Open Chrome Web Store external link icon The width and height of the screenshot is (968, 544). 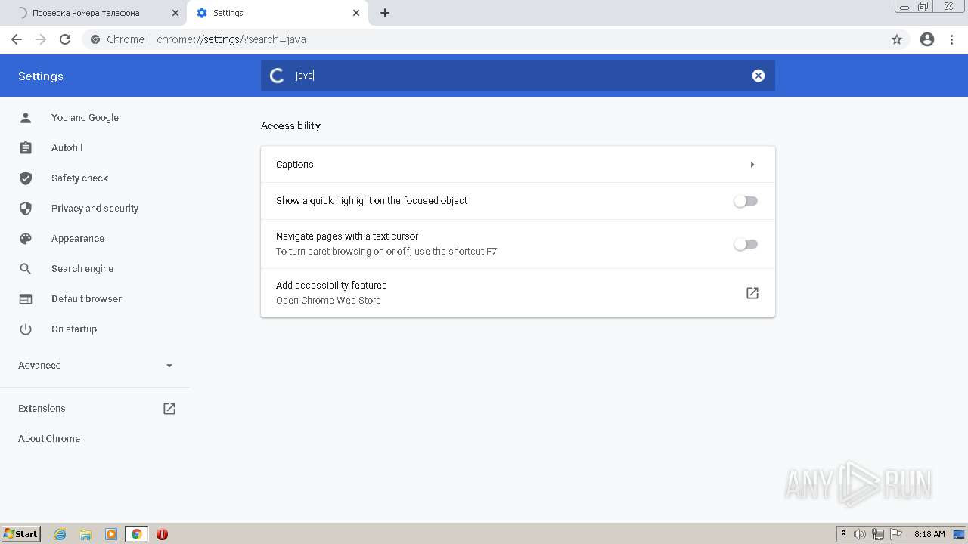pyautogui.click(x=752, y=293)
